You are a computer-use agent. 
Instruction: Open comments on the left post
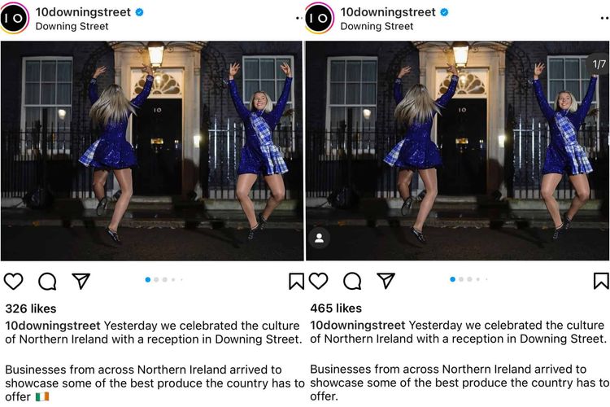click(47, 281)
